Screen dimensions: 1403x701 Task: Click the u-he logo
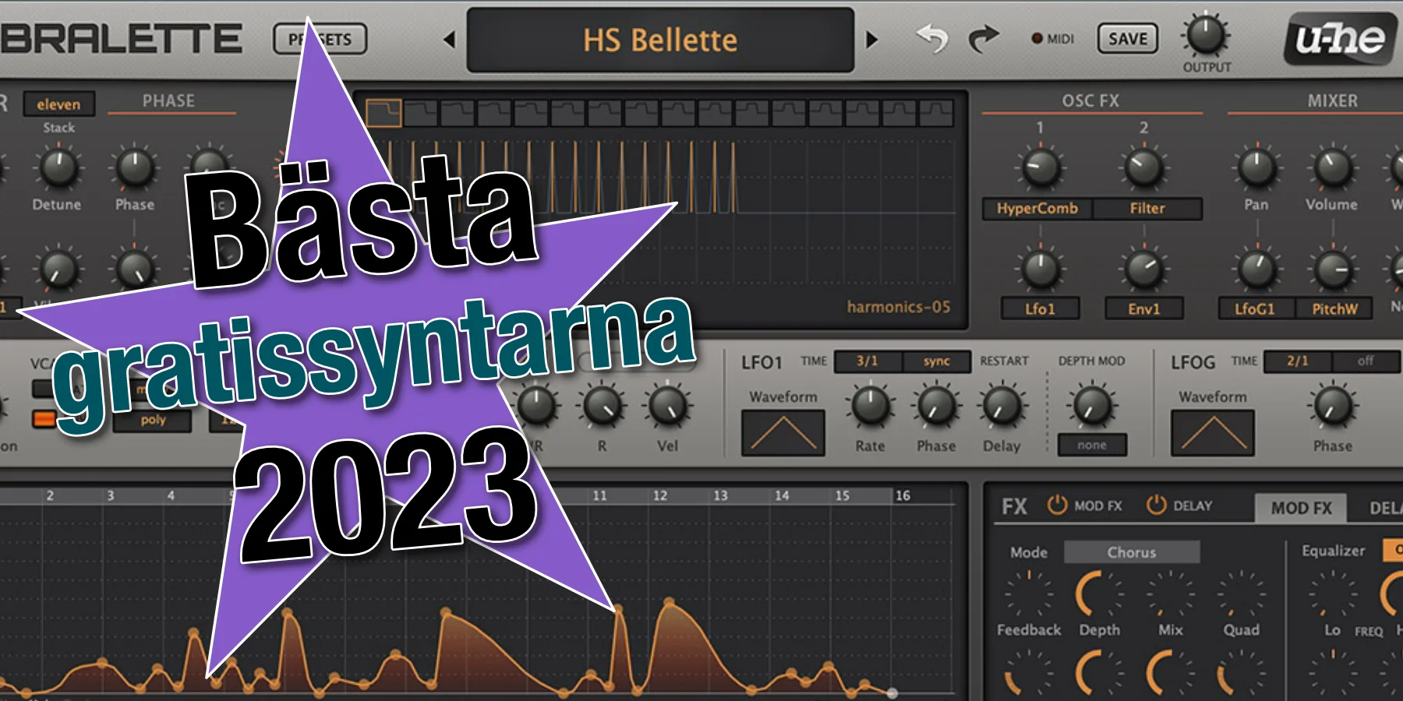click(1339, 39)
